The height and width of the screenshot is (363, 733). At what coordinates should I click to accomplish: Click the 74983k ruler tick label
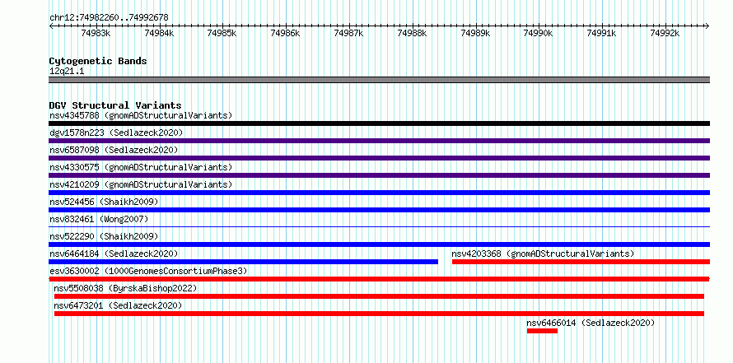pyautogui.click(x=96, y=33)
